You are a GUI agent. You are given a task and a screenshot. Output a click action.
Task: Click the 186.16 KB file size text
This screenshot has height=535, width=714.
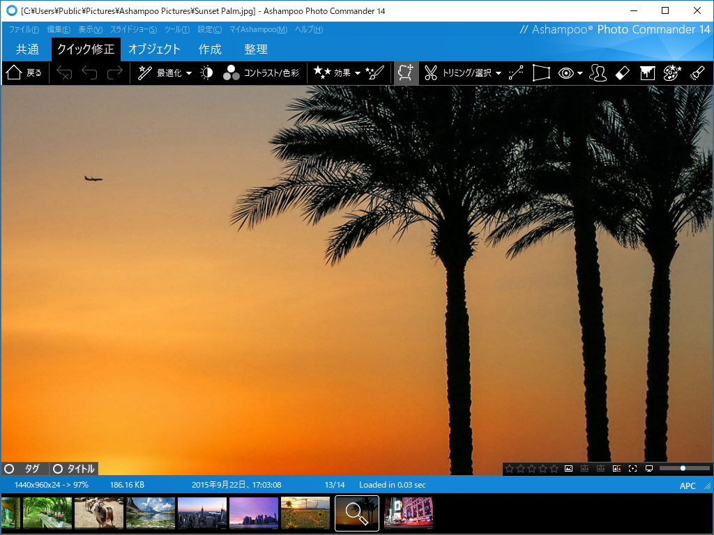127,485
